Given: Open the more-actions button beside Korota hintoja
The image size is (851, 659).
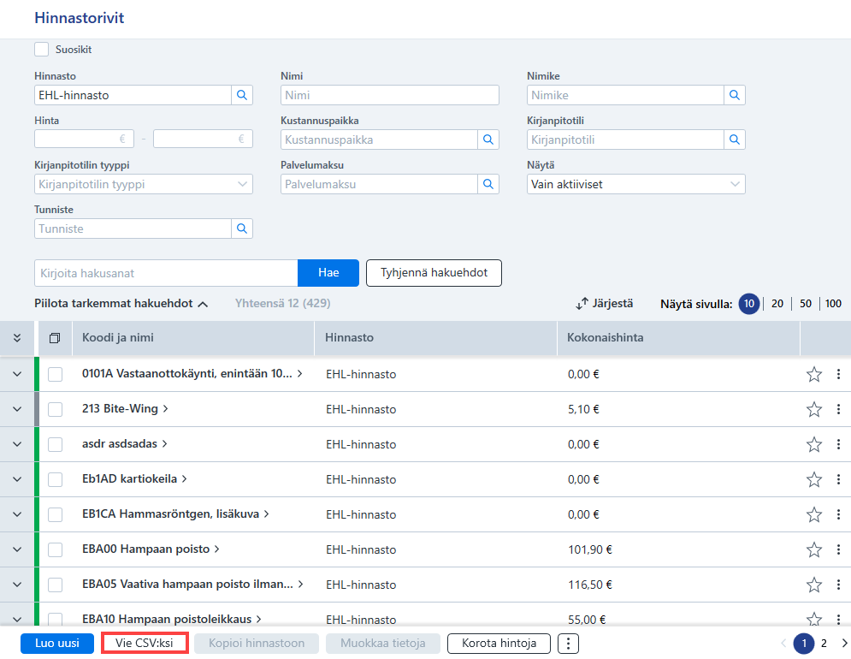Looking at the screenshot, I should click(568, 644).
